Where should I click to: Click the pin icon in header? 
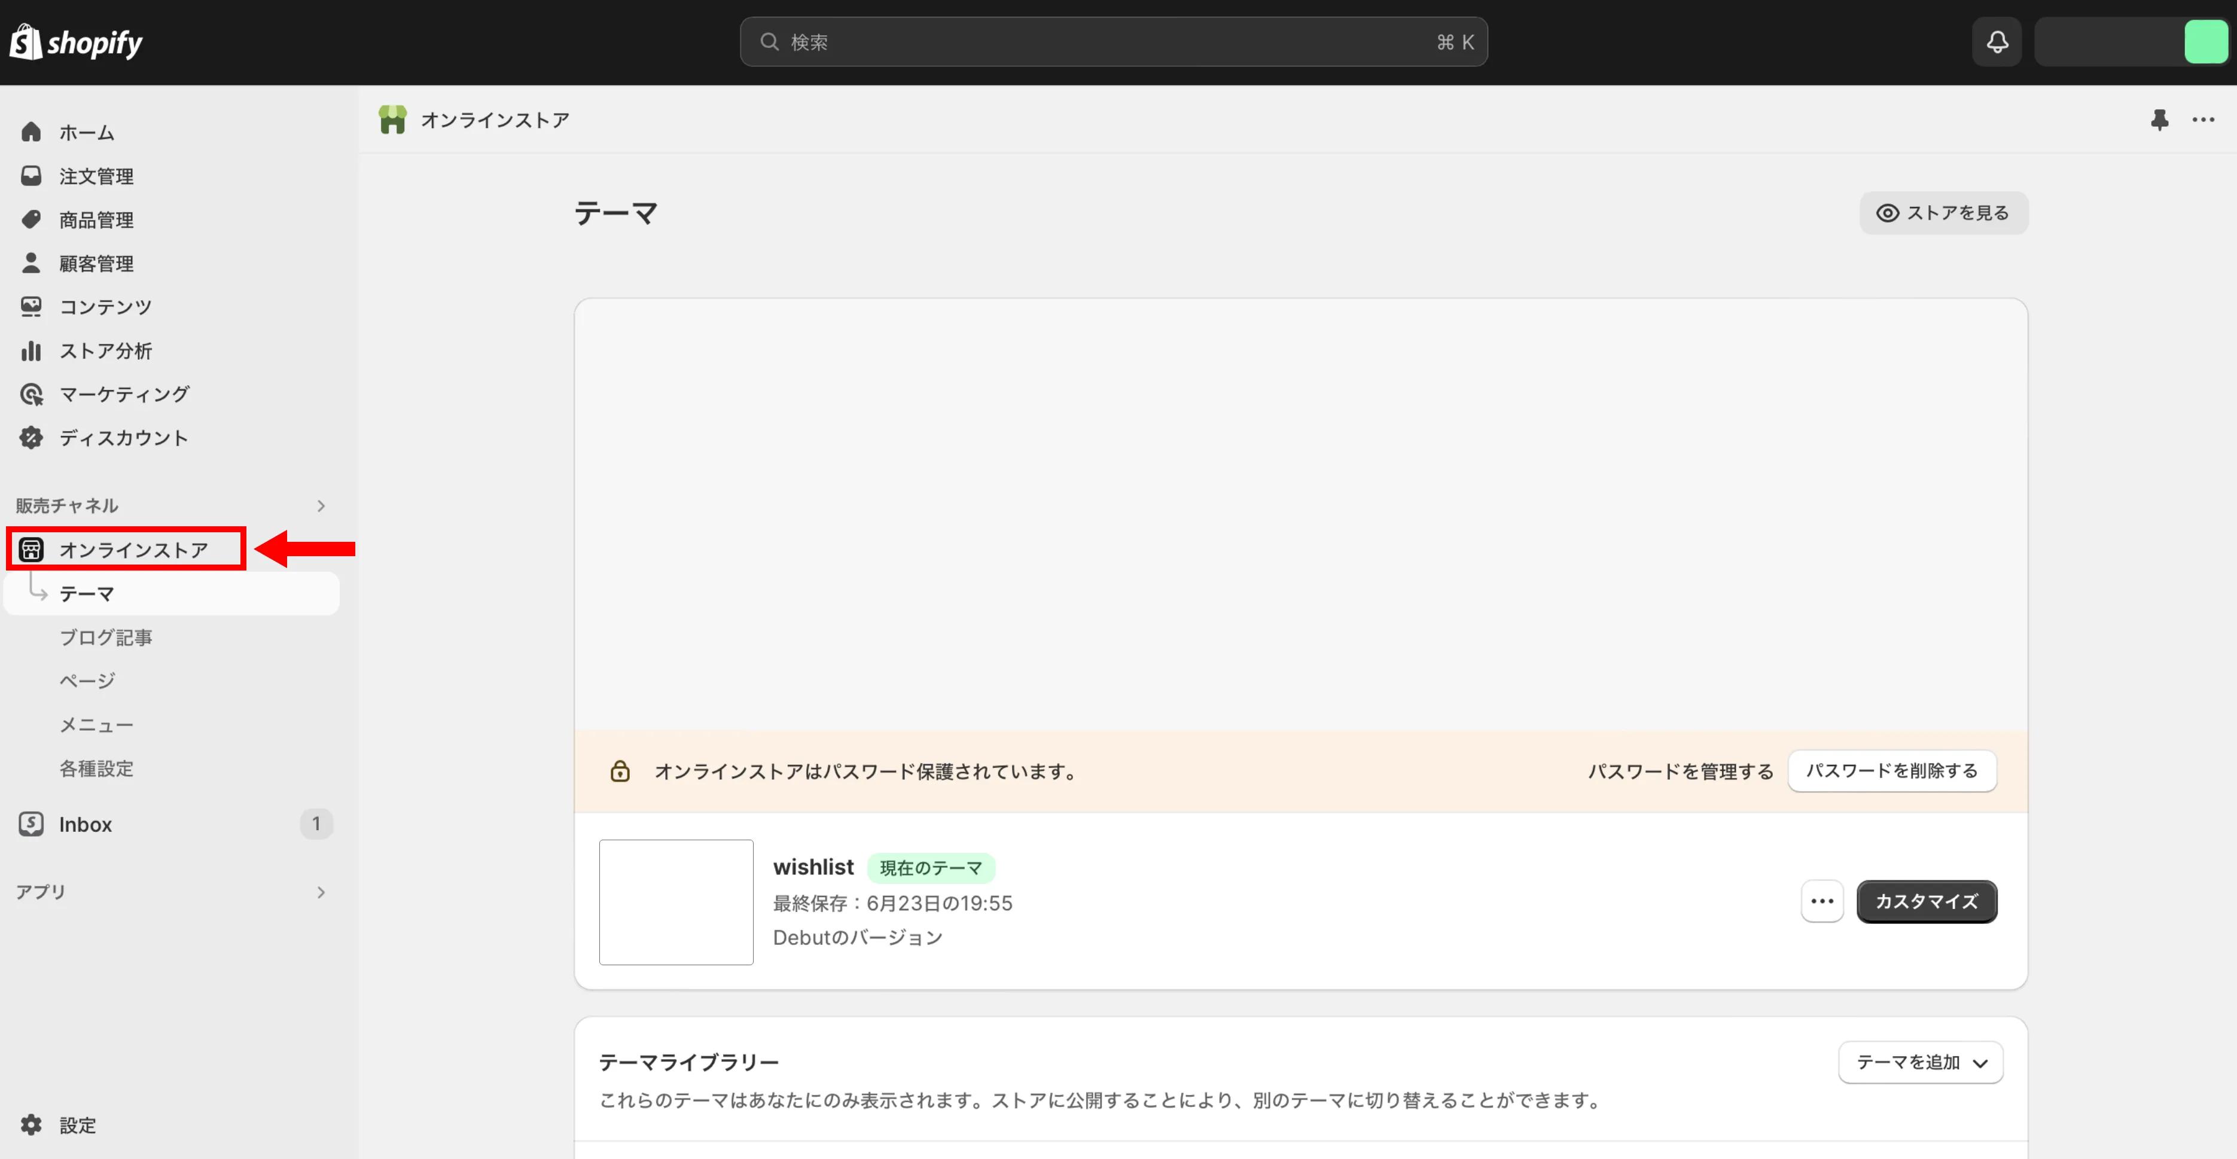click(x=2160, y=120)
